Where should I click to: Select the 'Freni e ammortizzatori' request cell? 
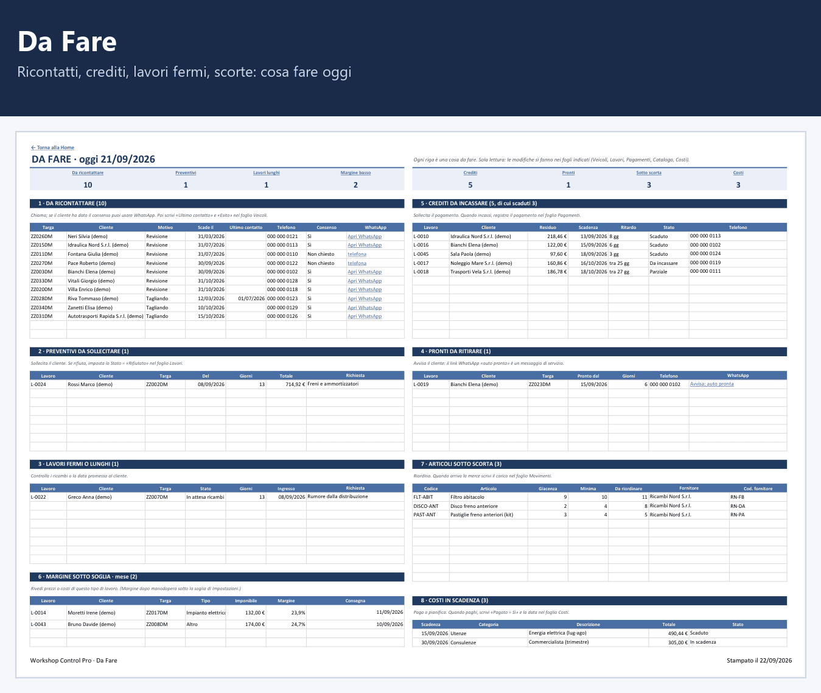(x=355, y=384)
